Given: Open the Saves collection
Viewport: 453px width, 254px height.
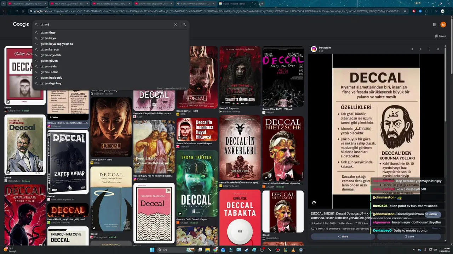Looking at the screenshot, I should pos(440,36).
